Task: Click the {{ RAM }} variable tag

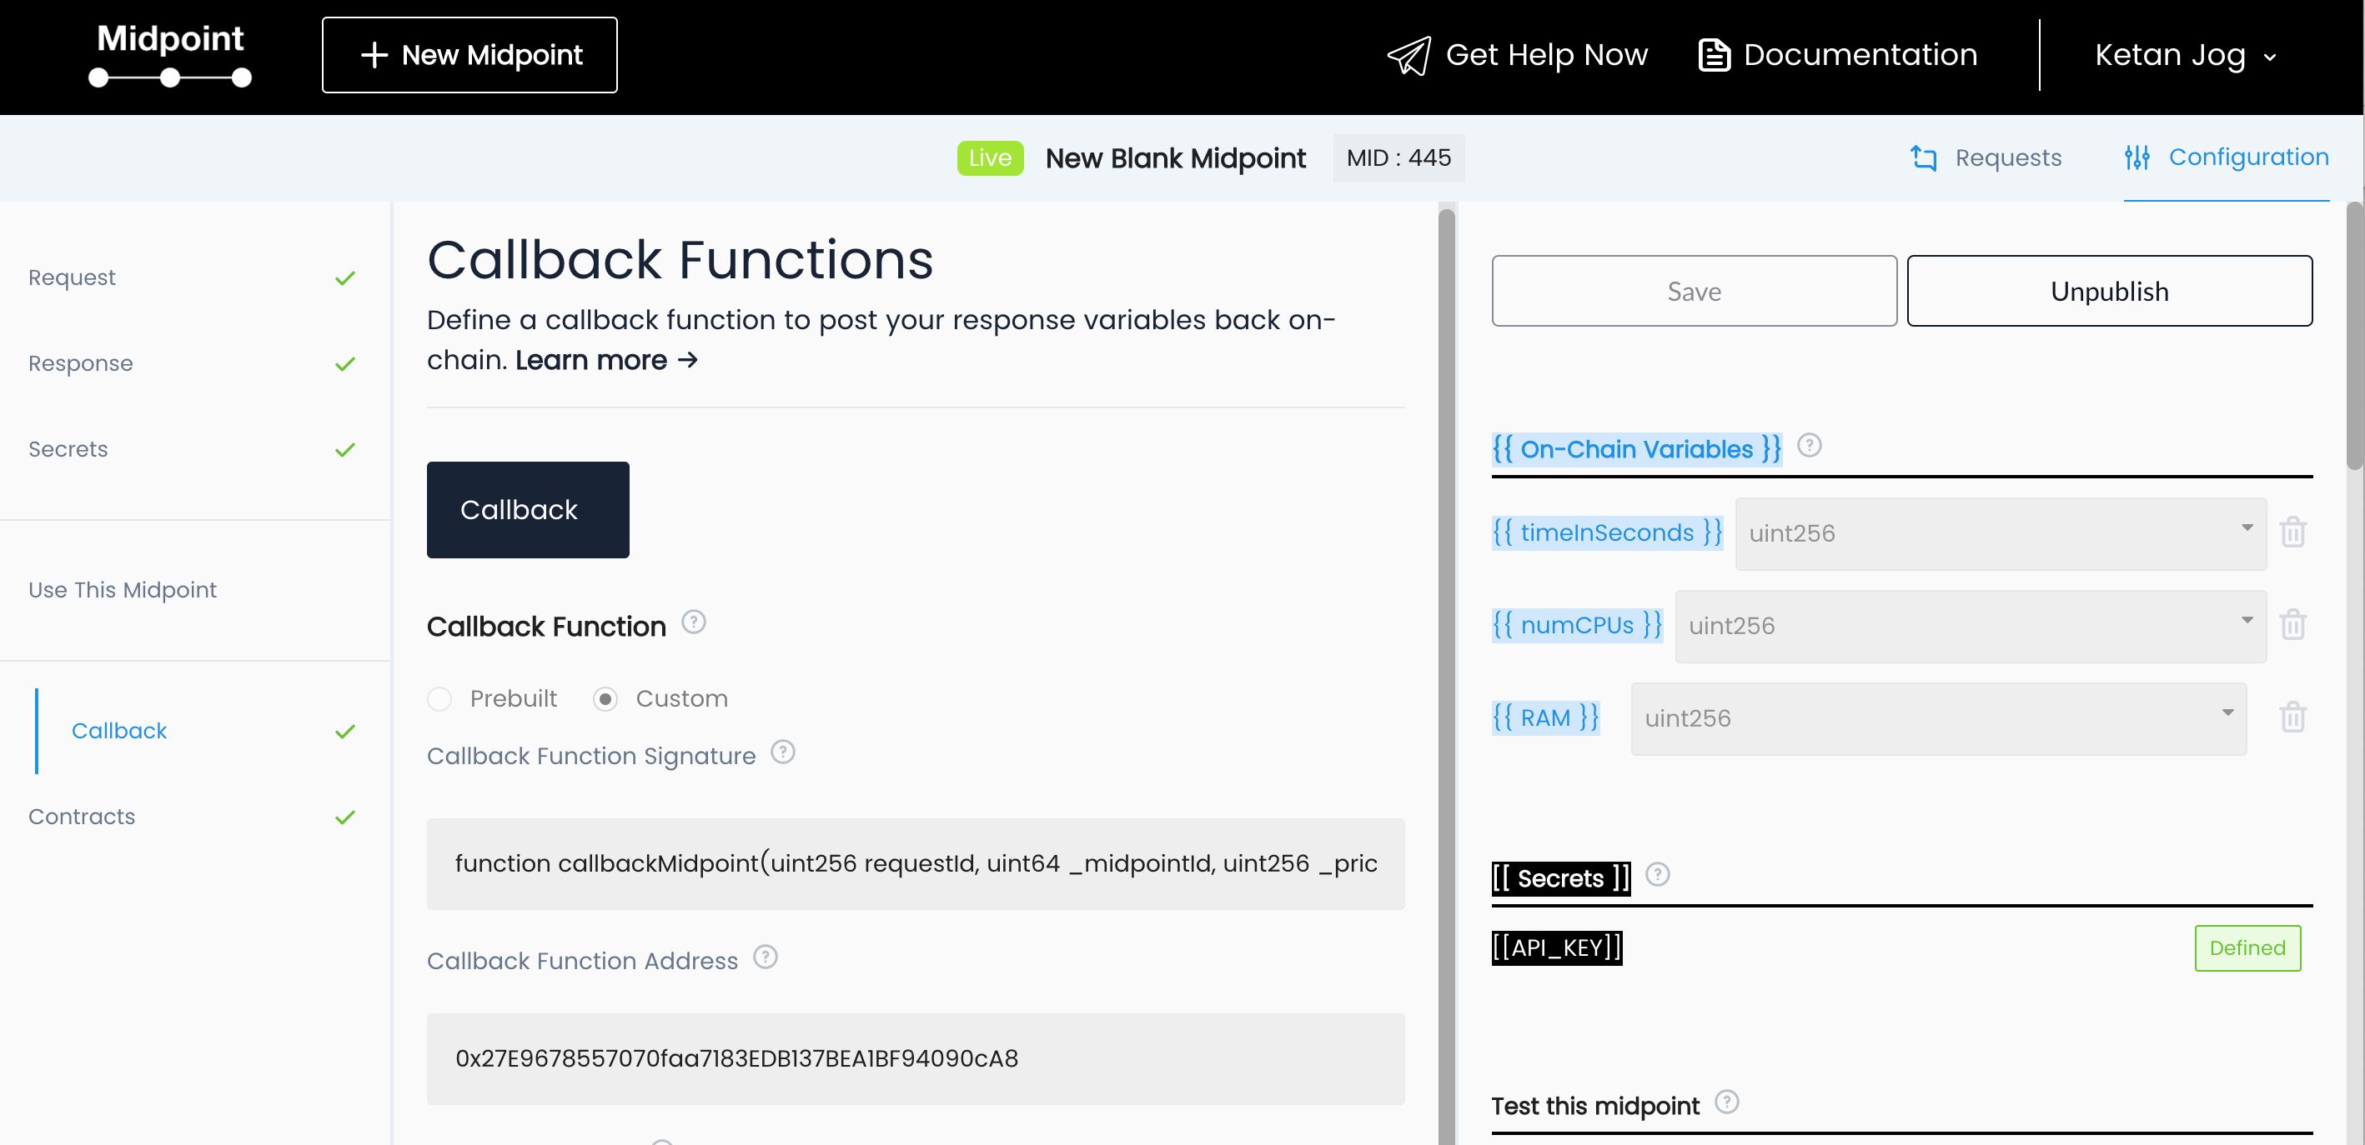Action: 1545,717
